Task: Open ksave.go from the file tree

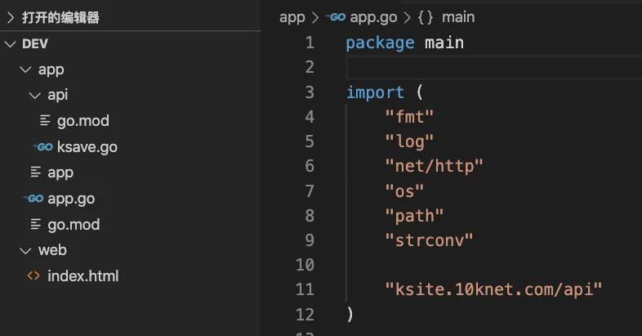Action: pyautogui.click(x=87, y=147)
